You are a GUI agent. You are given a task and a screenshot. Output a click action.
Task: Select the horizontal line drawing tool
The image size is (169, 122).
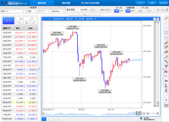[166, 28]
